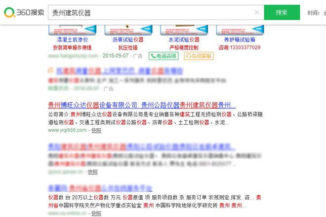The width and height of the screenshot is (326, 217).
Task: View 快照 of the last search result
Action: coord(96,214)
